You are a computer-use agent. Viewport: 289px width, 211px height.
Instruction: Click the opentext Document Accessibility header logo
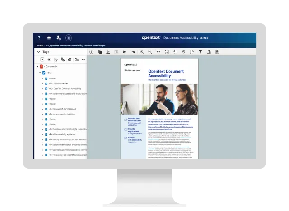[x=175, y=38]
